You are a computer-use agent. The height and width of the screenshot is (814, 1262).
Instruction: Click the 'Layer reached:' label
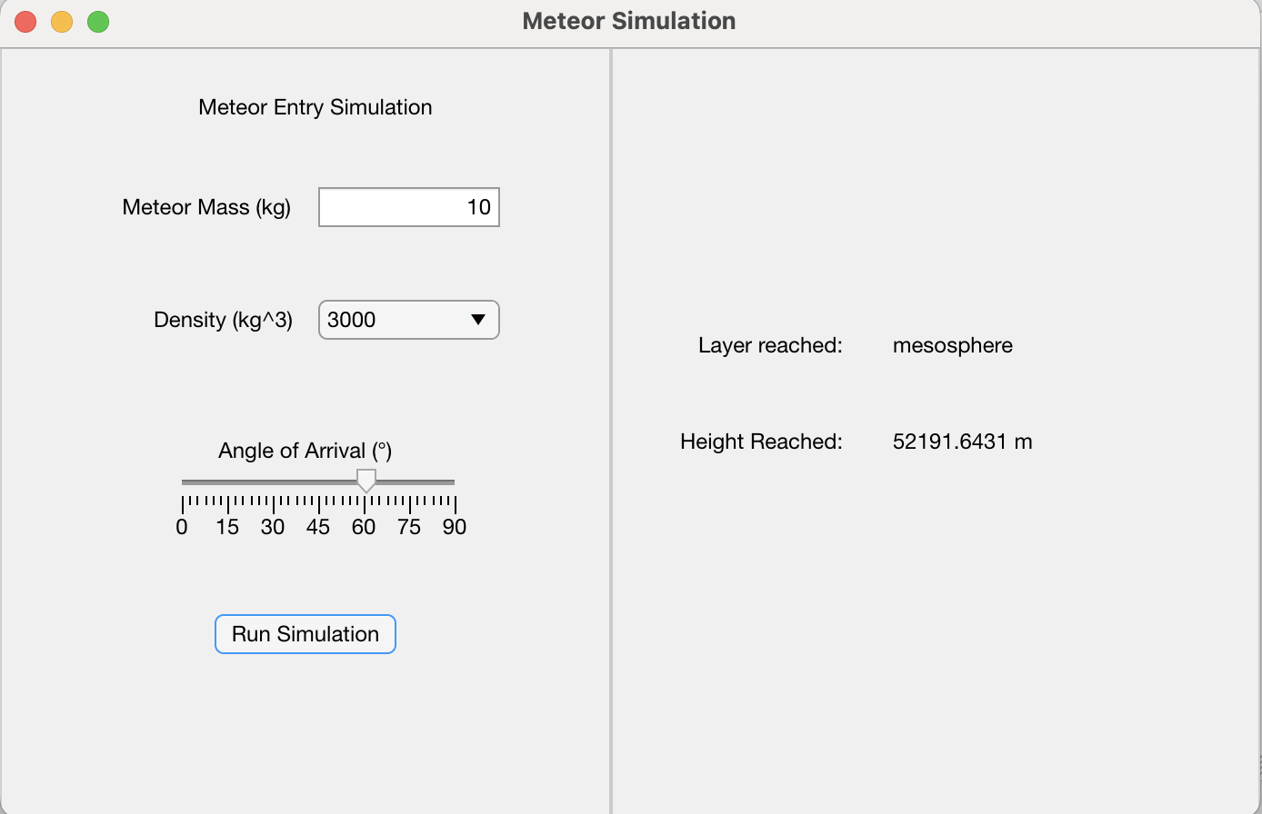770,345
